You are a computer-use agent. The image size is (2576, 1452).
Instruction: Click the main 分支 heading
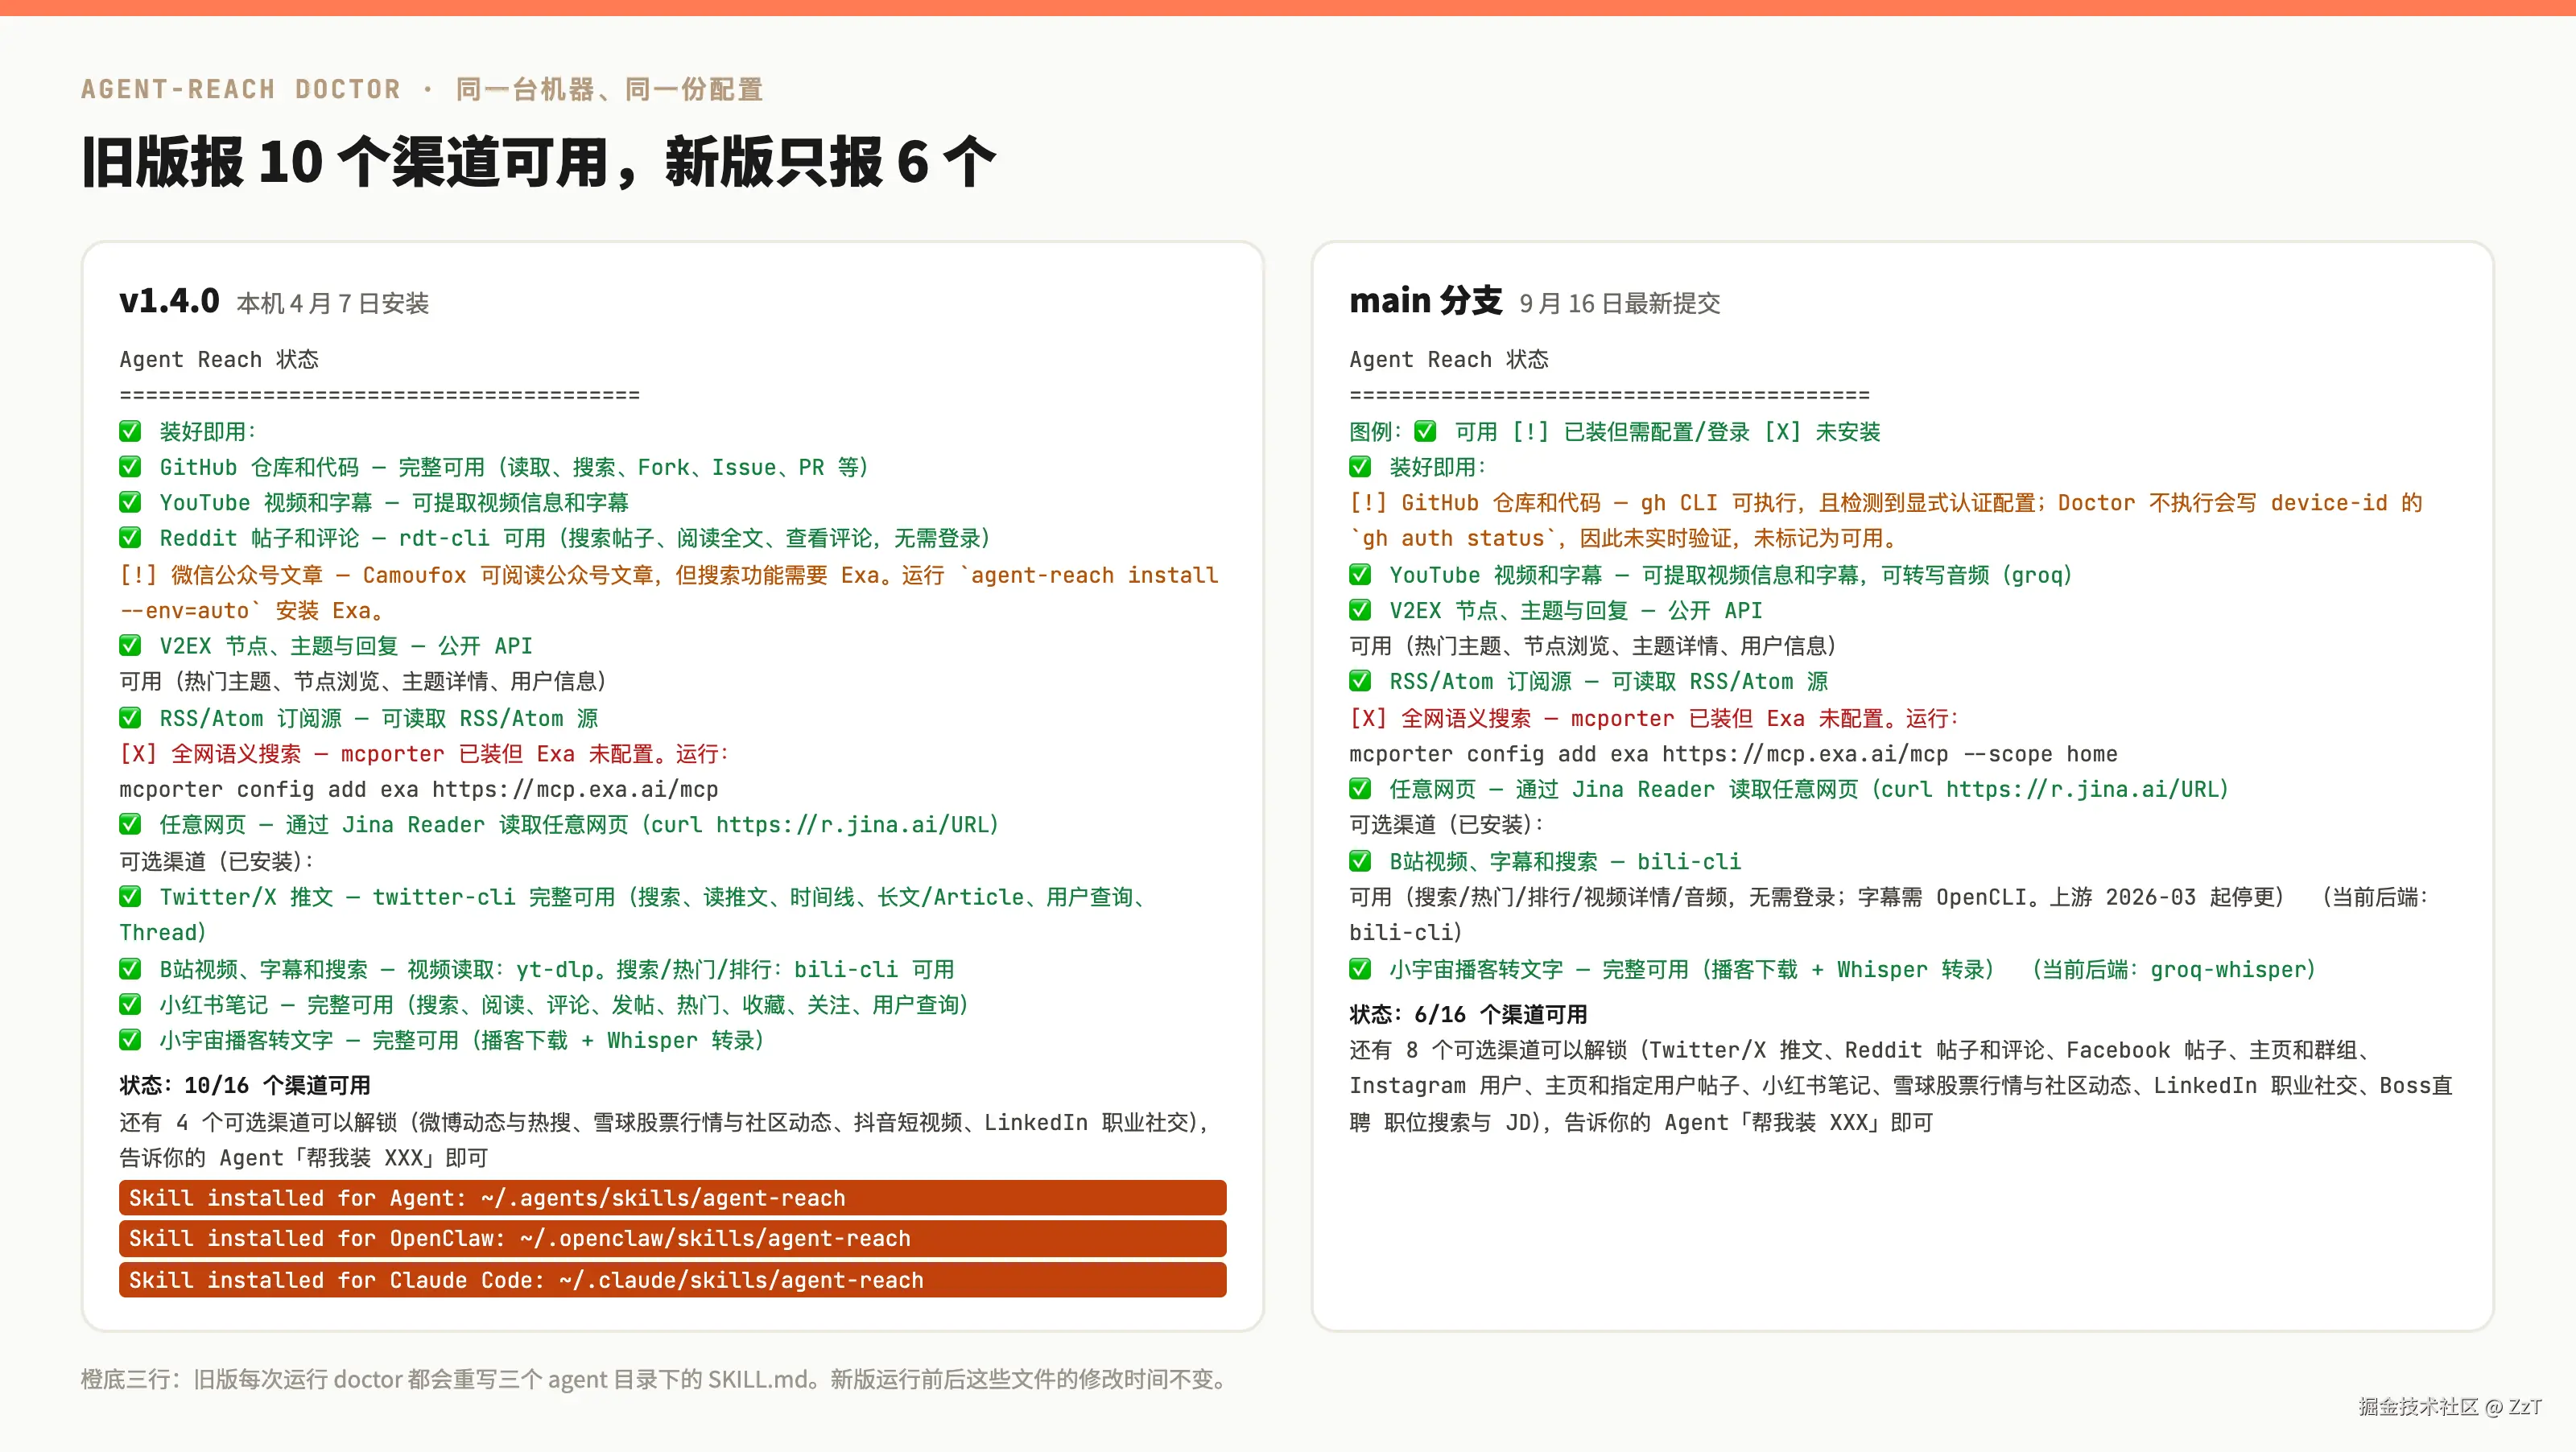[x=1425, y=300]
